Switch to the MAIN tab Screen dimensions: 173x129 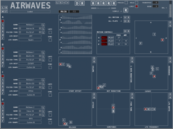[x=64, y=12]
